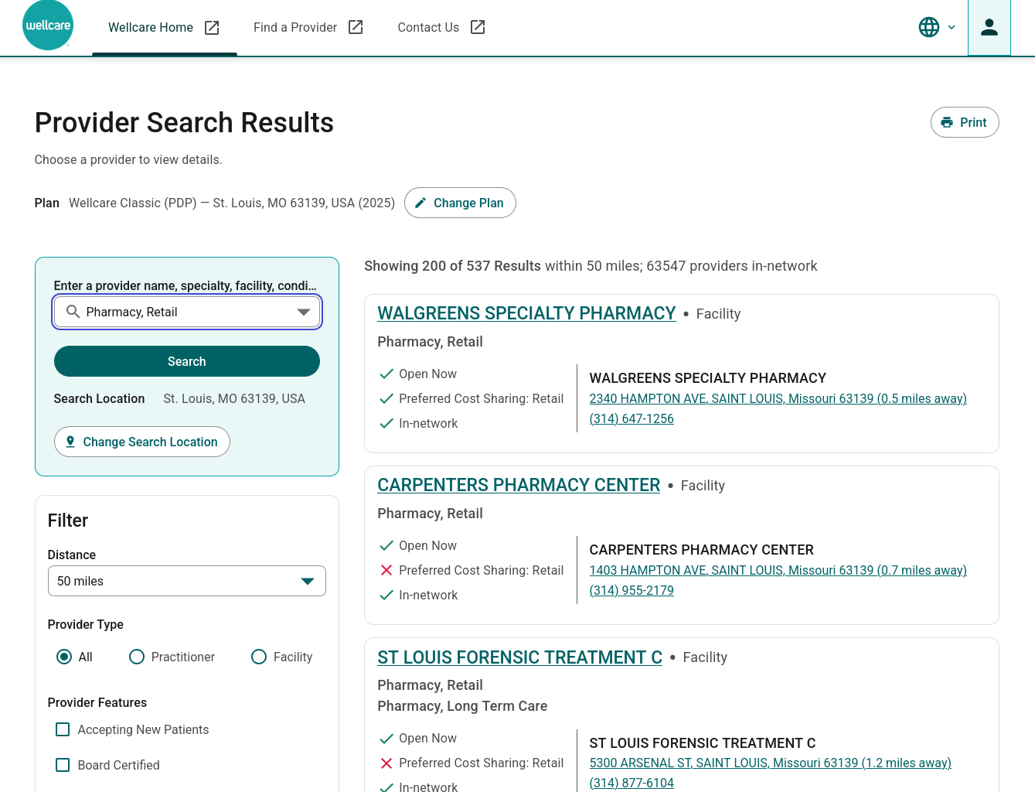Click the phone number for Carpenters Pharmacy Center
The image size is (1035, 792).
632,590
